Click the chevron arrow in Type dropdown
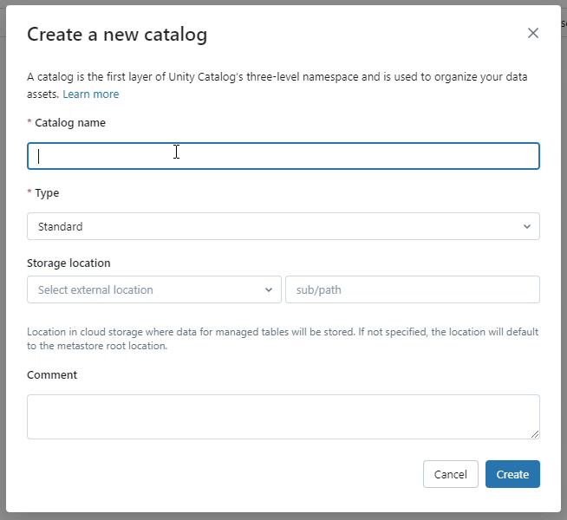The height and width of the screenshot is (520, 567). point(527,226)
